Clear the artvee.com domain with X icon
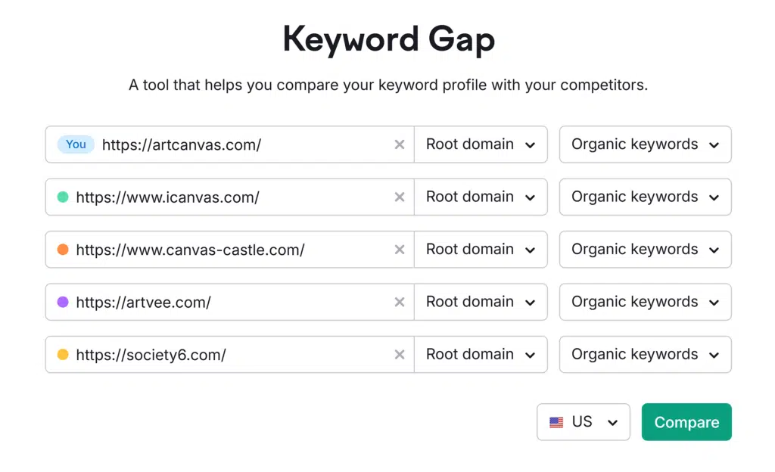775x472 pixels. (400, 302)
